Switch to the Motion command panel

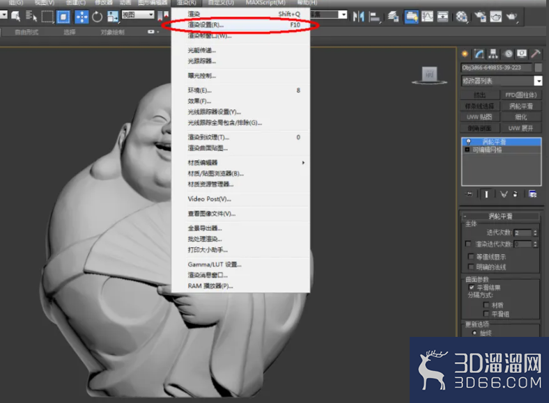[509, 54]
